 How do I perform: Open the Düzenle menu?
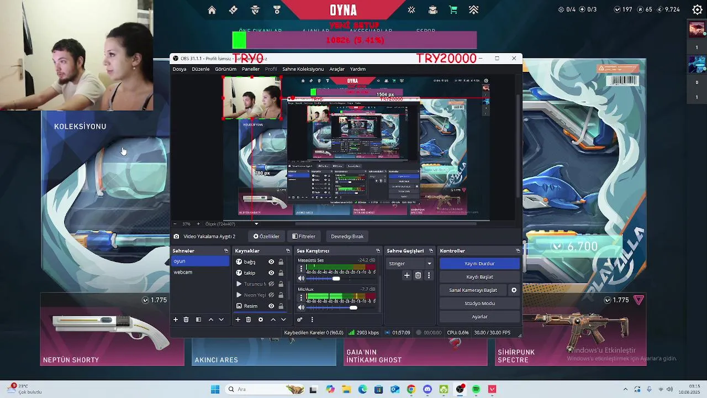click(201, 69)
